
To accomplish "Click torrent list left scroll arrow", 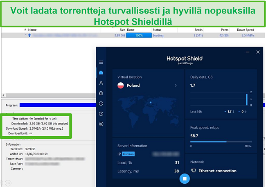I will click(x=3, y=95).
